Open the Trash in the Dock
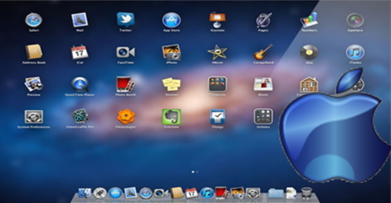The height and width of the screenshot is (203, 391). click(x=306, y=193)
